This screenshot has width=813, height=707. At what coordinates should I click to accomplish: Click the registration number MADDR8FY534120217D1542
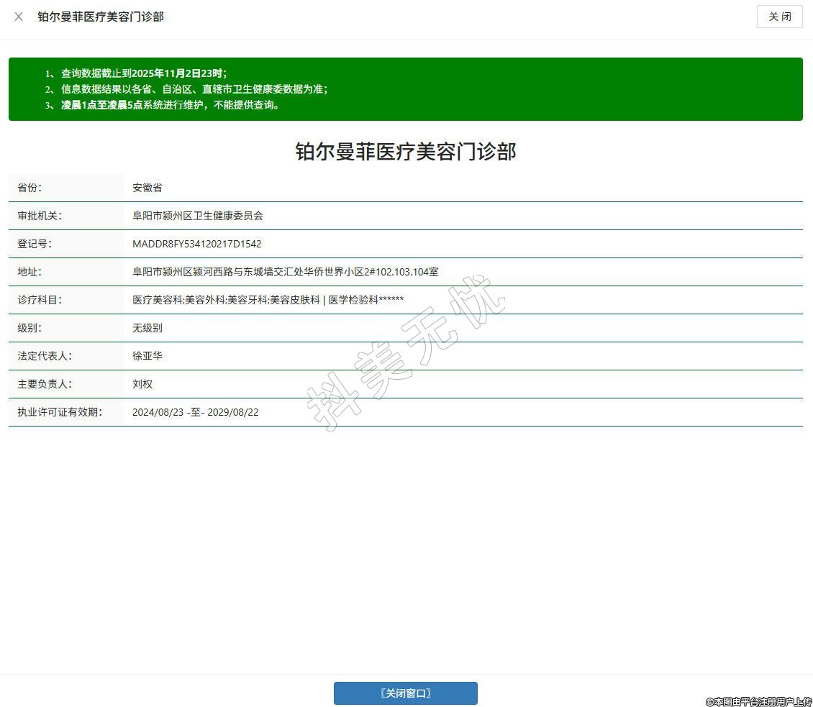pyautogui.click(x=197, y=244)
